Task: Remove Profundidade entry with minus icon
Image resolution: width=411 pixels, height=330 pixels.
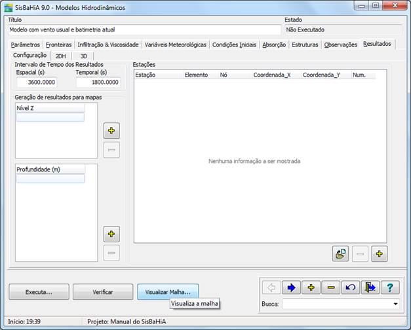Action: (x=111, y=253)
